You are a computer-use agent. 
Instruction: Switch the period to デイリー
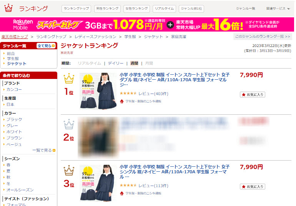[116, 64]
